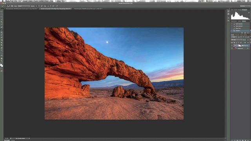Toggle lock image pixels
The height and width of the screenshot is (141, 251).
[x=236, y=43]
